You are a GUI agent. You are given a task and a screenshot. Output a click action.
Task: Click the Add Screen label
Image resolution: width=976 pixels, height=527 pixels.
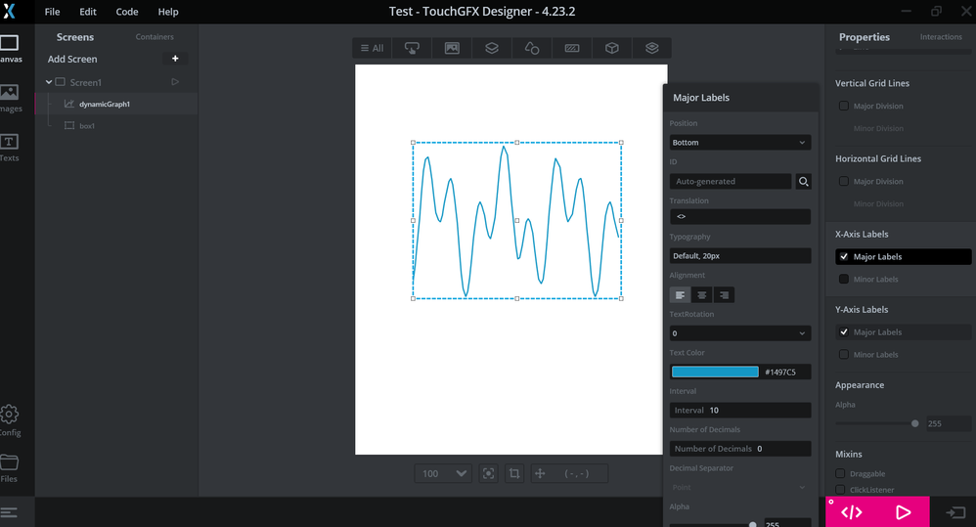[x=72, y=59]
